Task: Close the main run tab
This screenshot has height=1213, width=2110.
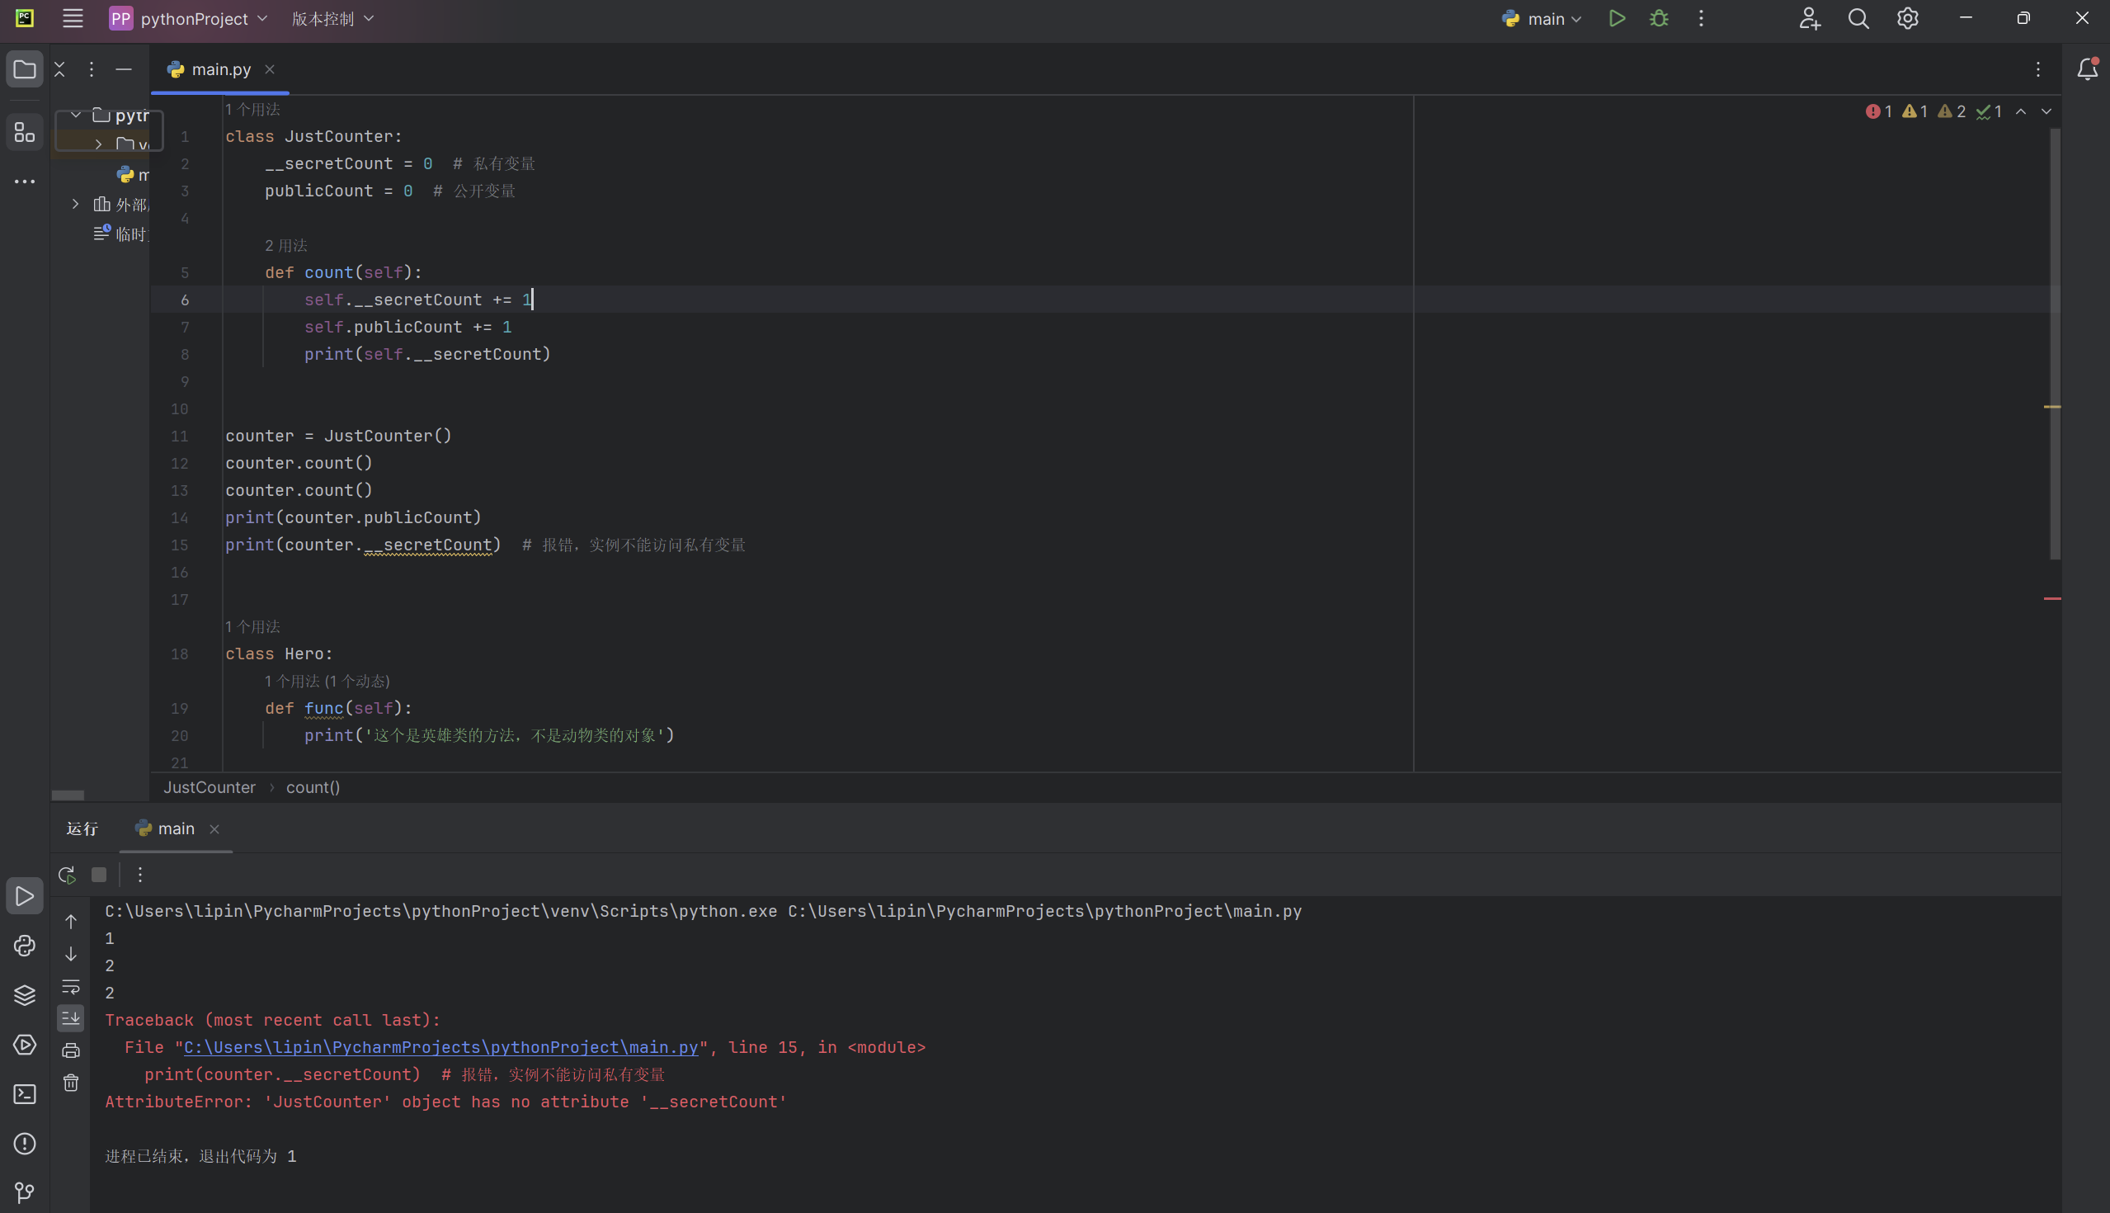Action: coord(214,829)
